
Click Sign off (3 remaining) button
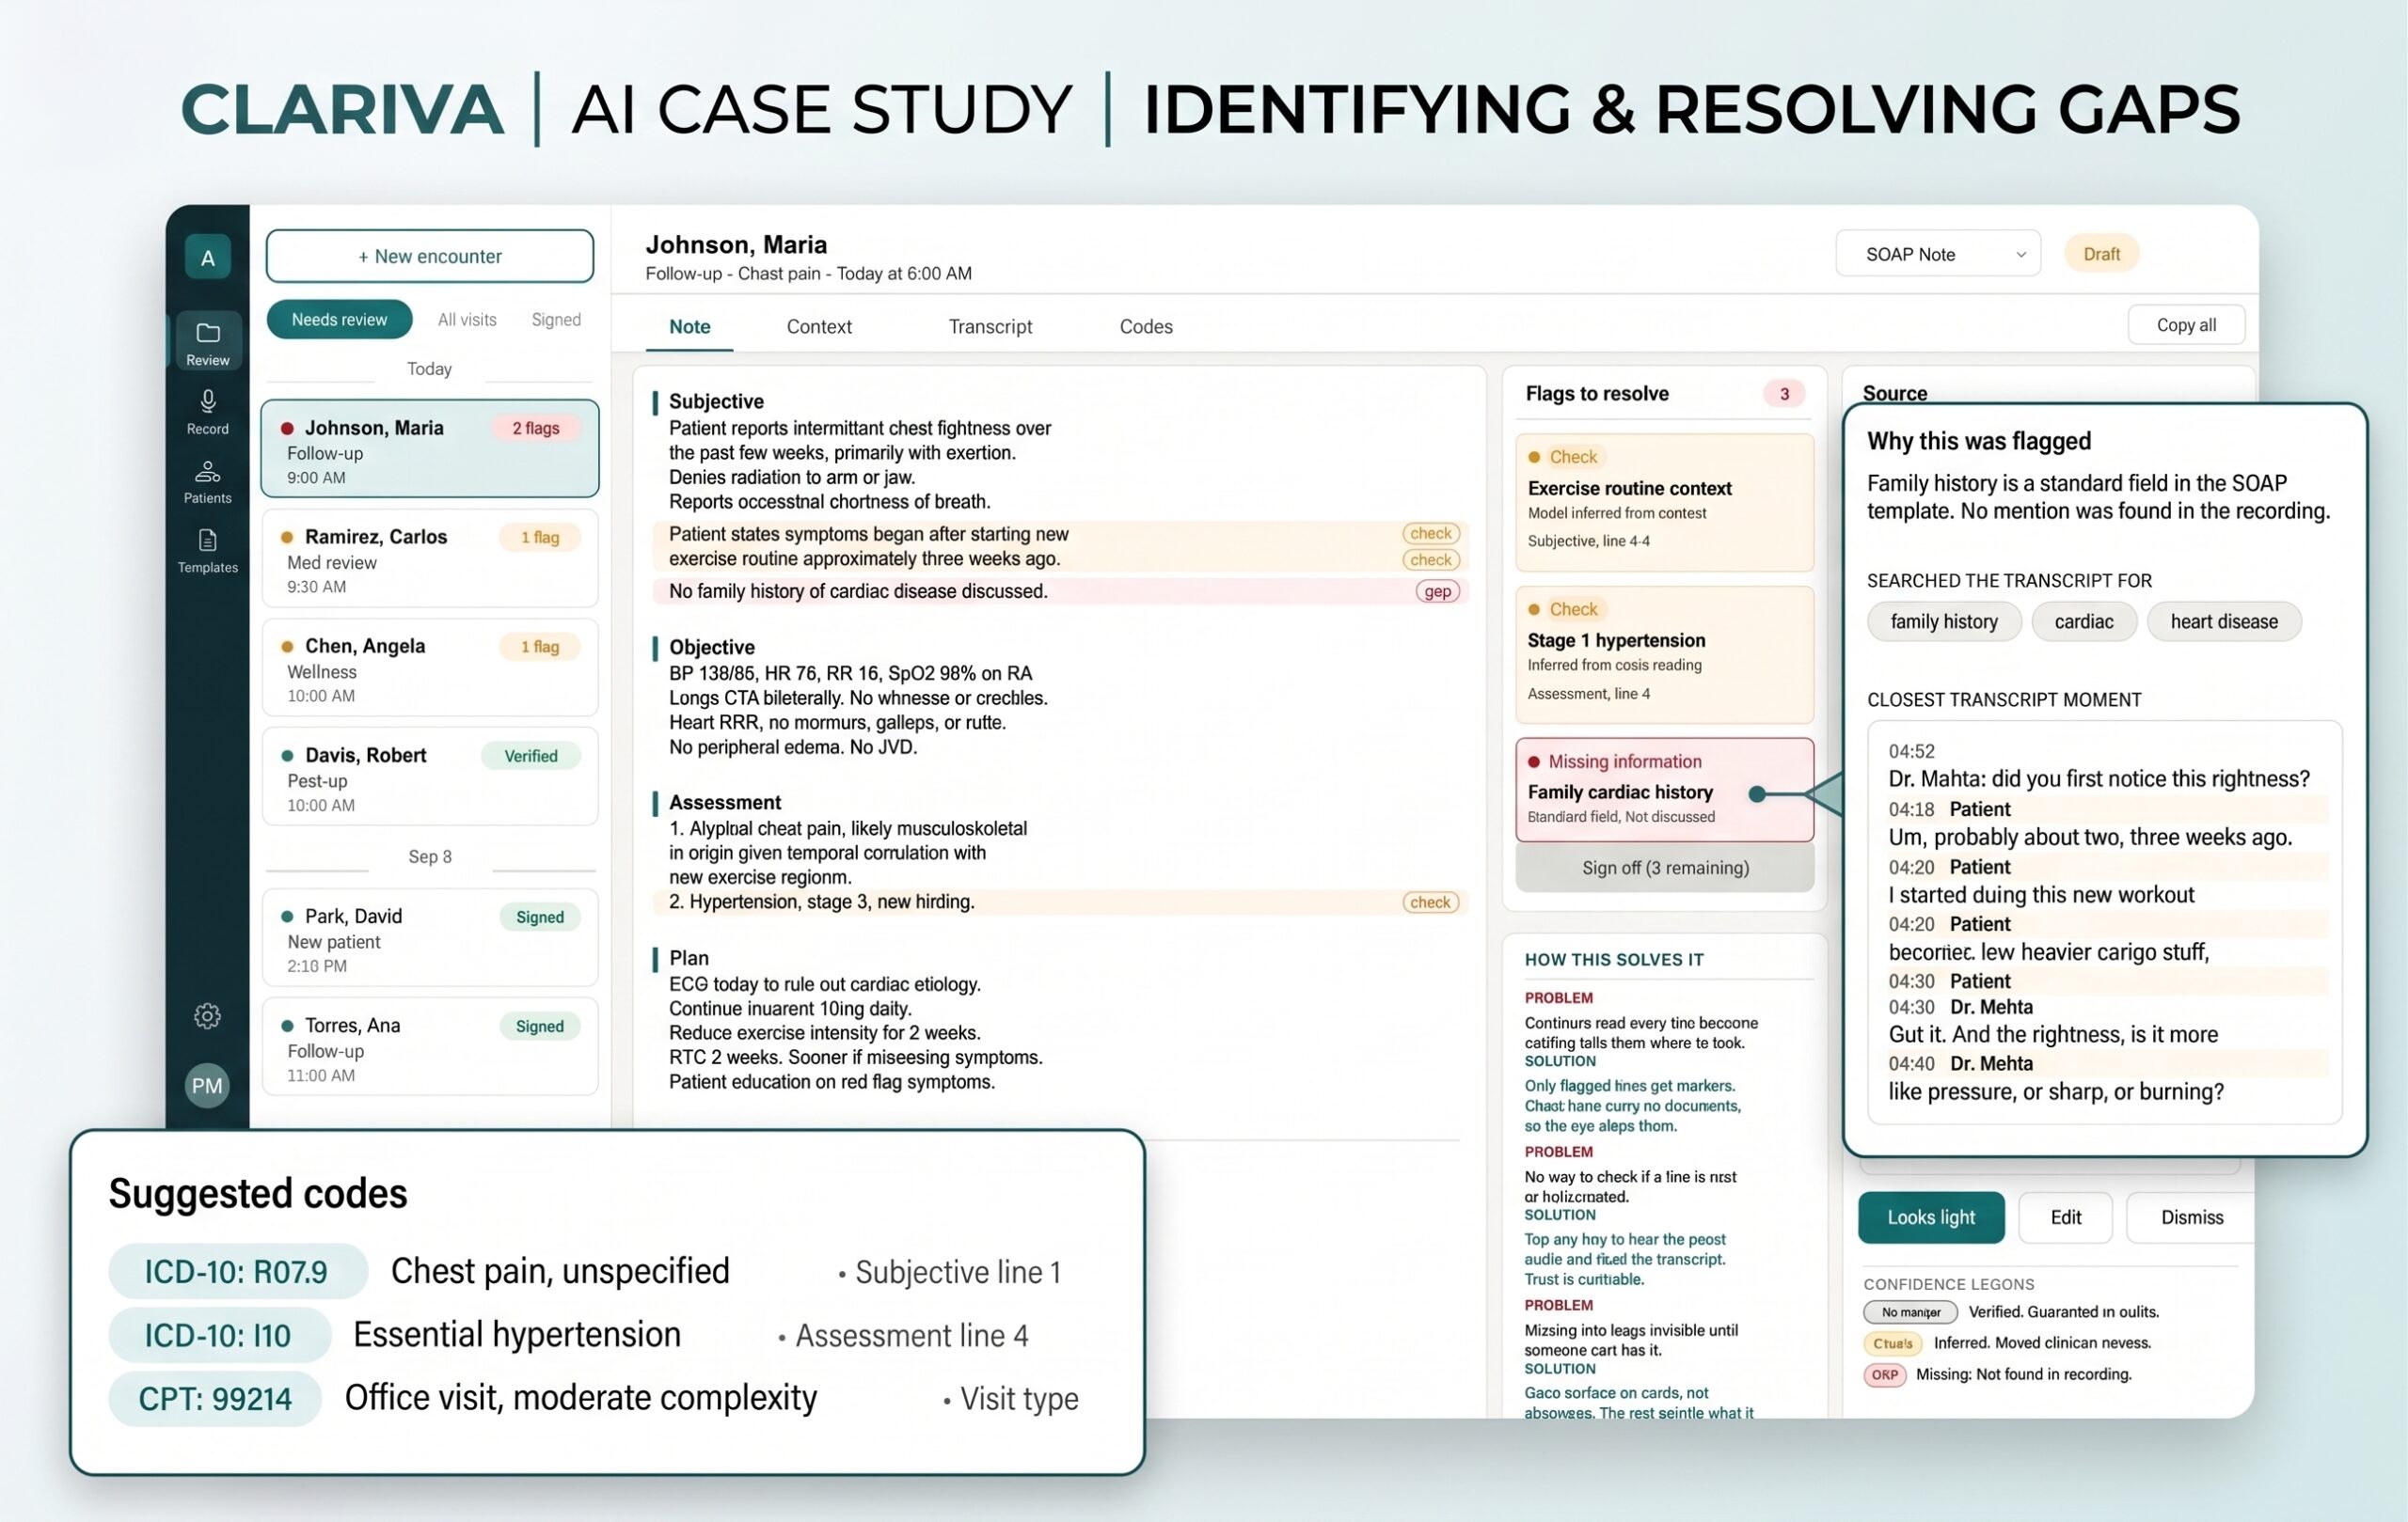point(1665,868)
